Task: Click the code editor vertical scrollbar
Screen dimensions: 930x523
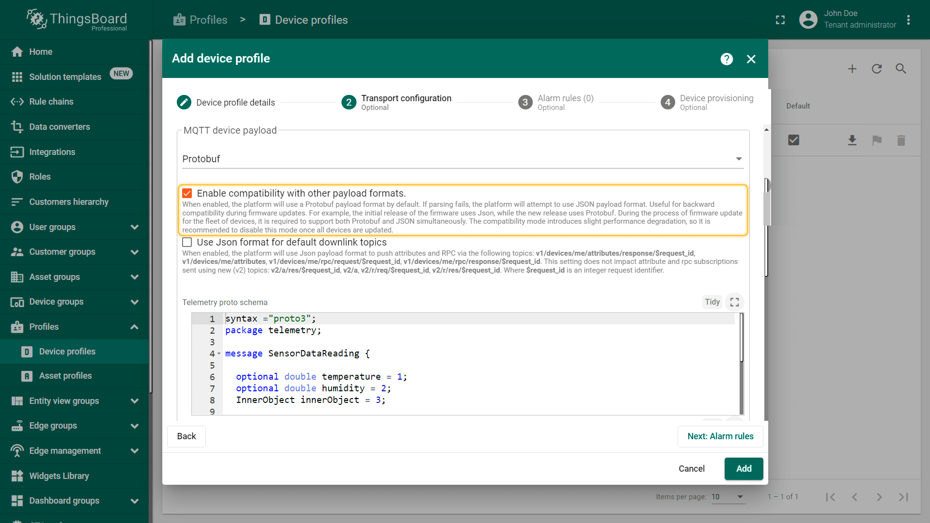Action: tap(742, 338)
